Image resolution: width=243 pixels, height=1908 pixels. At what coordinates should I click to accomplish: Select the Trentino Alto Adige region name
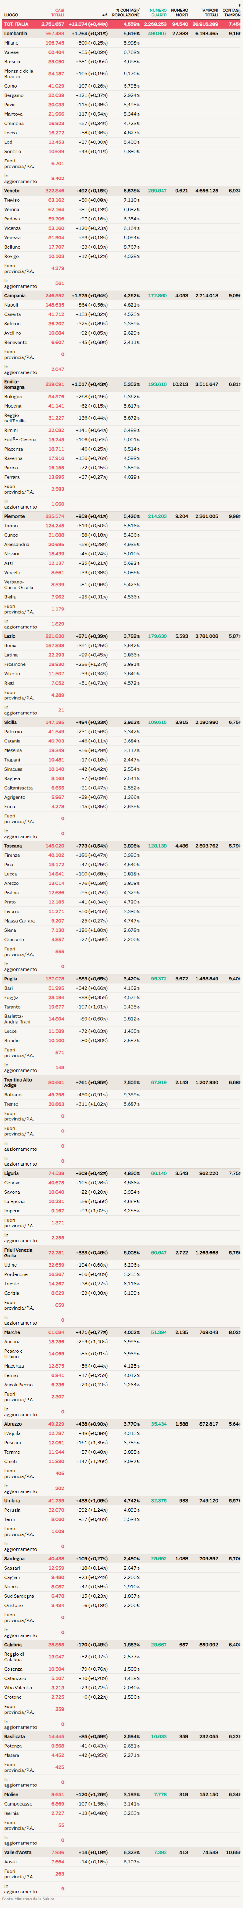(18, 1082)
